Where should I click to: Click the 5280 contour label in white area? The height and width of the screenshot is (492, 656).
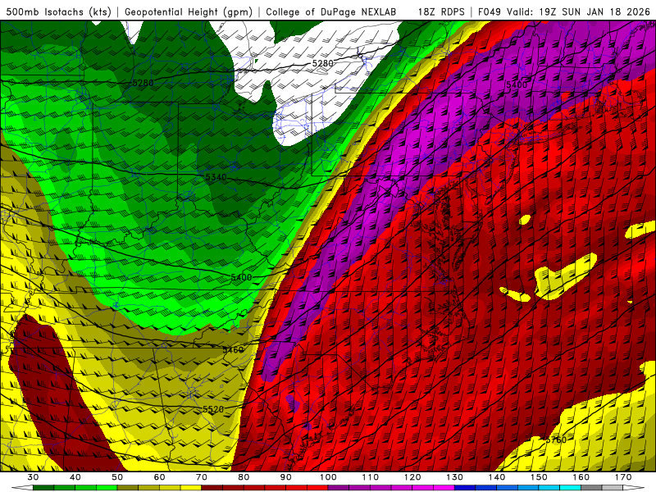pyautogui.click(x=322, y=63)
